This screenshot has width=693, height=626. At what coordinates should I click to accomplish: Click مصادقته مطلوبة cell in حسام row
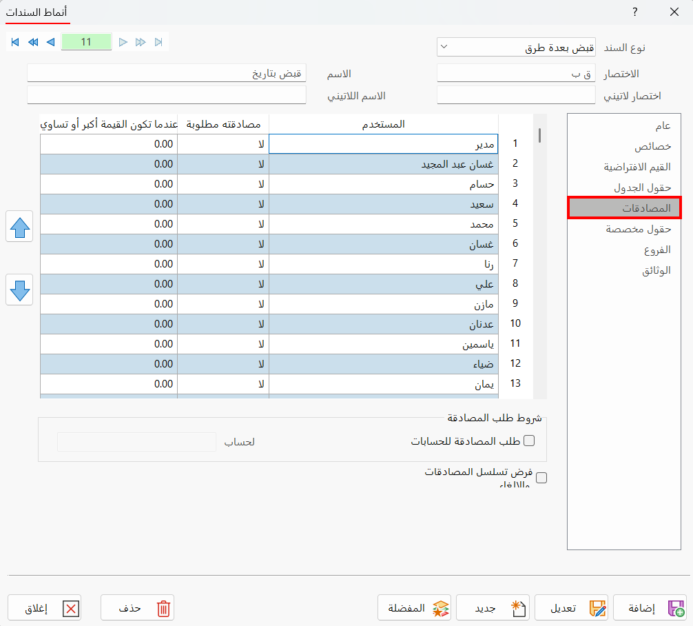click(223, 184)
